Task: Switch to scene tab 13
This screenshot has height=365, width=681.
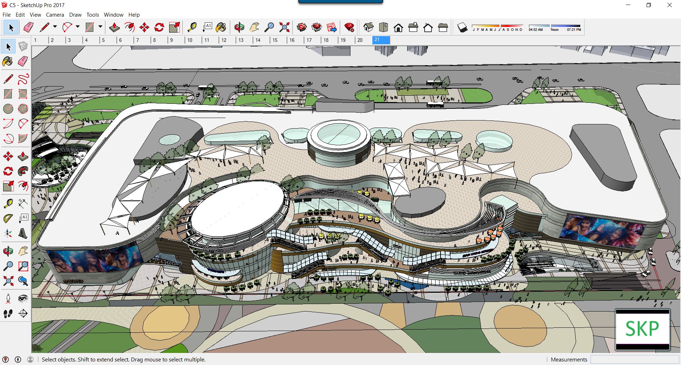Action: [241, 40]
